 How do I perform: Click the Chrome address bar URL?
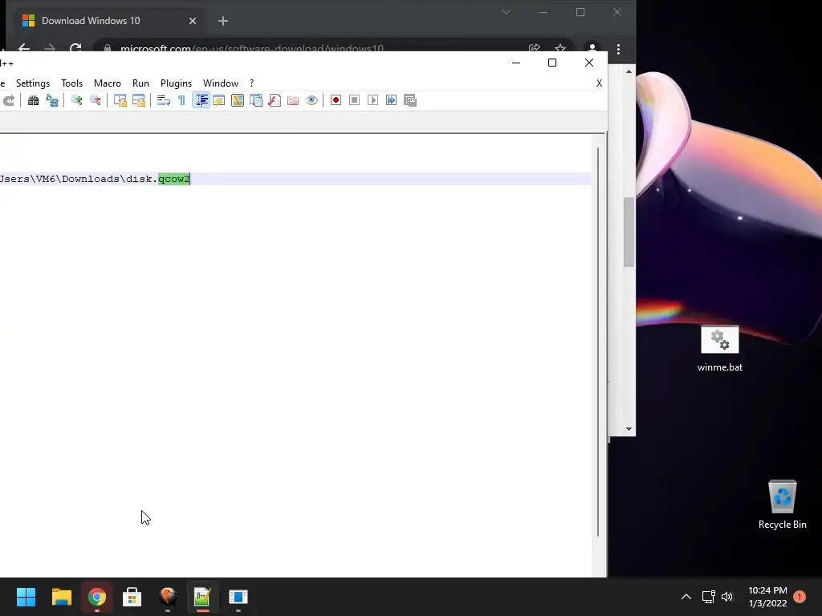pyautogui.click(x=251, y=49)
